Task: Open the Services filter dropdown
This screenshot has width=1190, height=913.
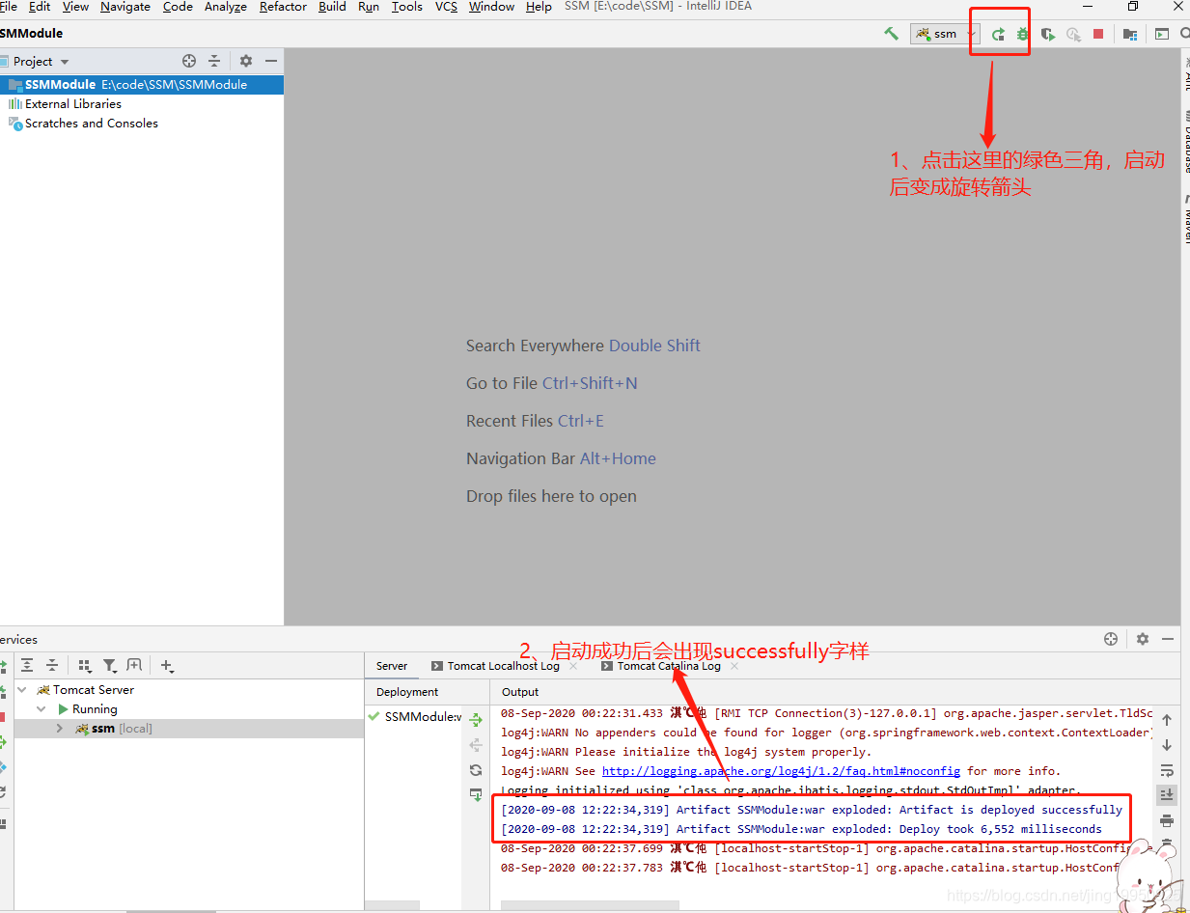Action: 110,666
